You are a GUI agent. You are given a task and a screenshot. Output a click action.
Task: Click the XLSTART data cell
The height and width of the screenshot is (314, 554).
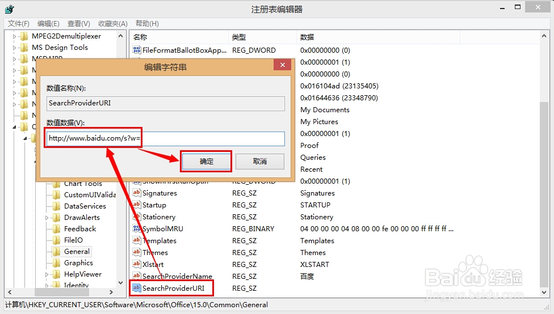click(x=314, y=265)
